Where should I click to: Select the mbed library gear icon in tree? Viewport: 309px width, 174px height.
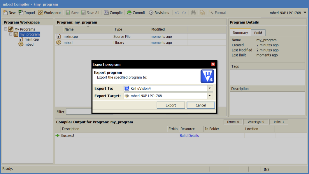click(x=21, y=44)
